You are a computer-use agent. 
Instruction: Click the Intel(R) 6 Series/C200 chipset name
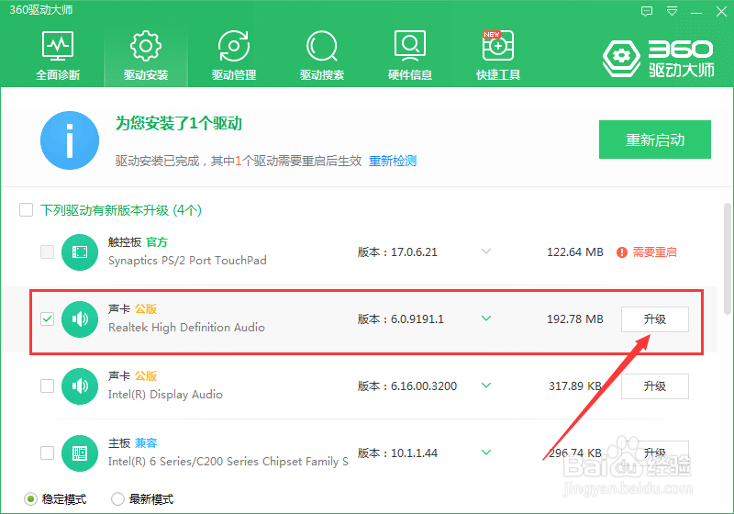(x=228, y=462)
